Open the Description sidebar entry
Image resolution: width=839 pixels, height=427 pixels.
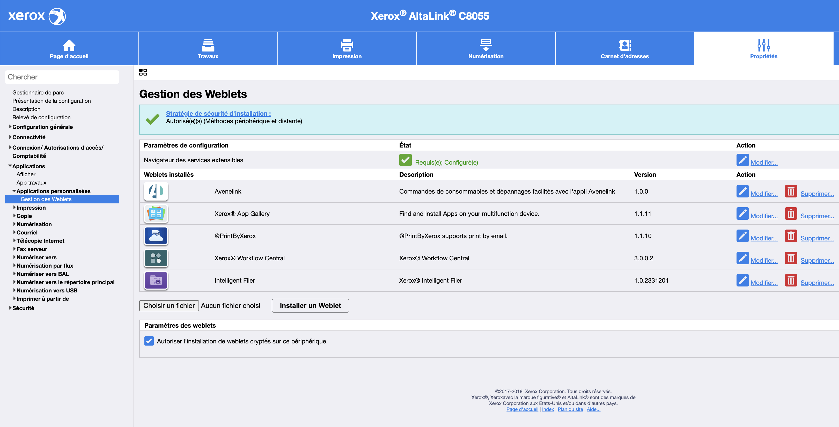pos(26,109)
